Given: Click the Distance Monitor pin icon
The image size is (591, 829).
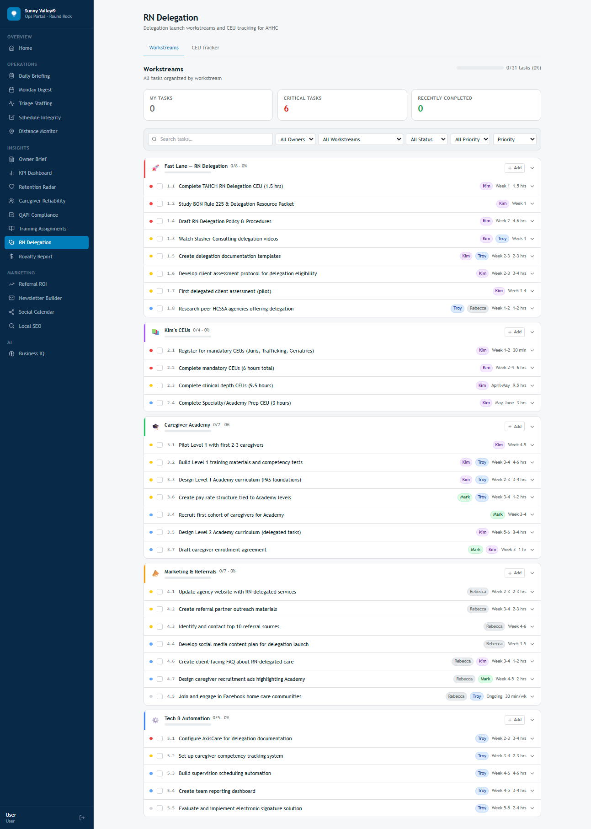Looking at the screenshot, I should click(x=11, y=131).
